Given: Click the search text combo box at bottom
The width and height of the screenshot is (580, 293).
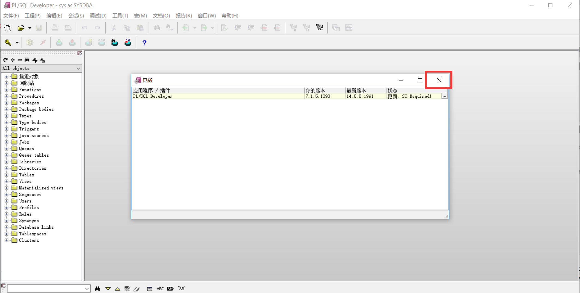Looking at the screenshot, I should tap(49, 289).
